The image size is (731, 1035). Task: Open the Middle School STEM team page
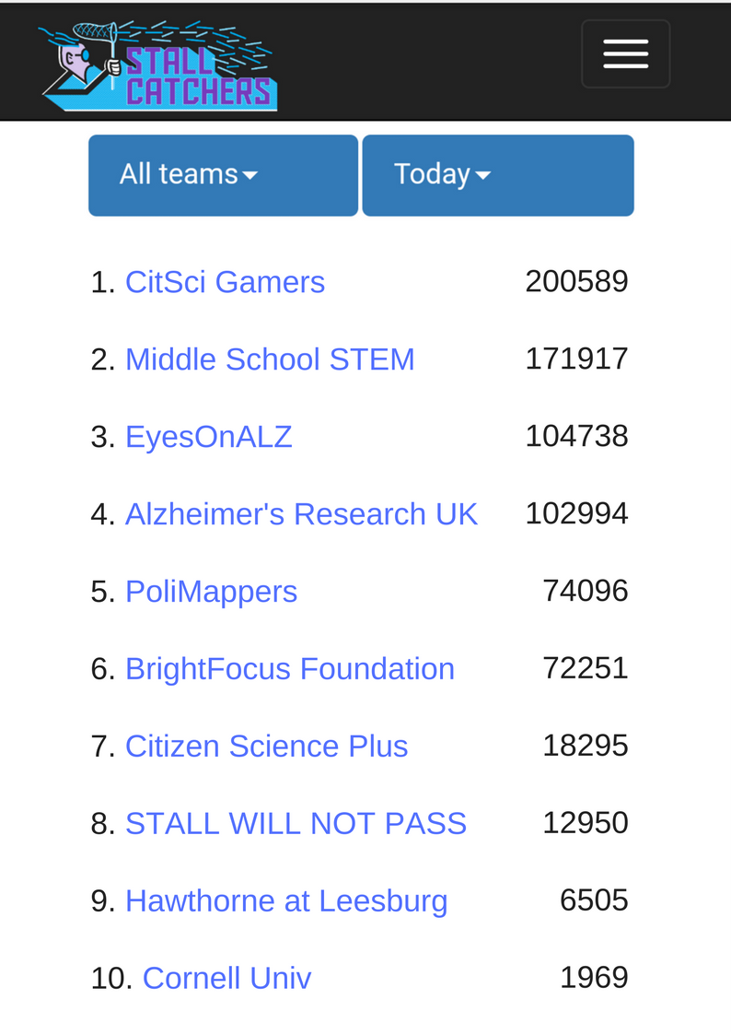[x=271, y=359]
